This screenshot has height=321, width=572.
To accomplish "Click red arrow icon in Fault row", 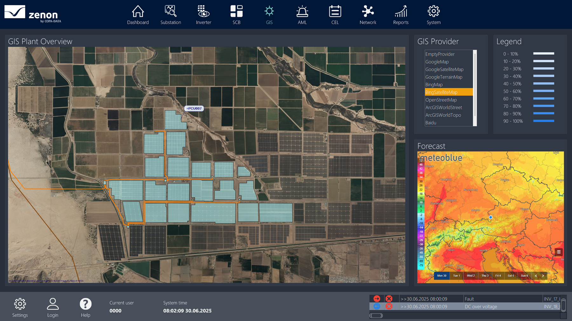I will click(x=377, y=299).
